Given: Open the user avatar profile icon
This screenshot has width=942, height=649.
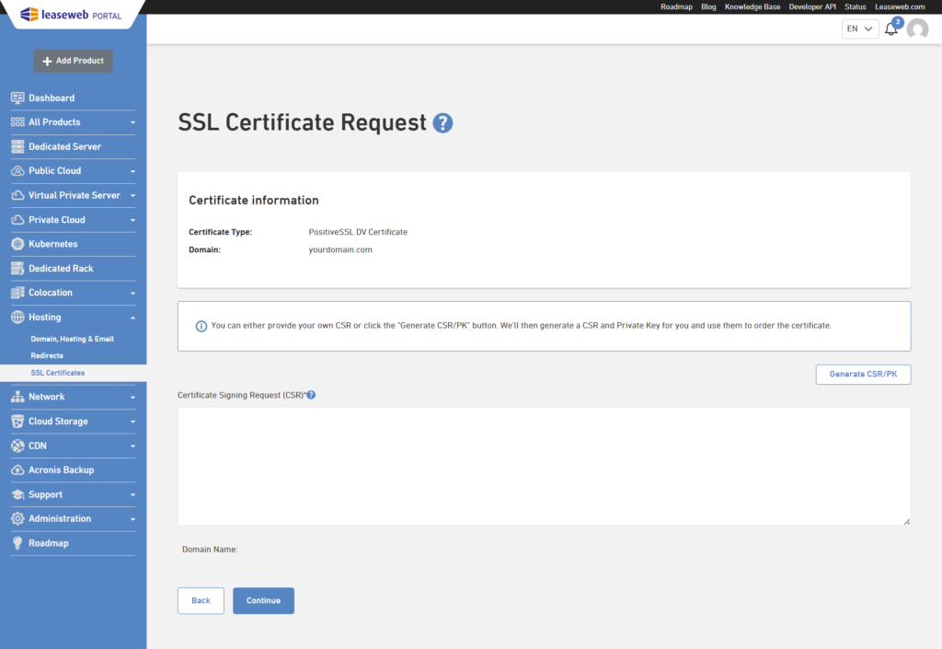Looking at the screenshot, I should tap(917, 29).
